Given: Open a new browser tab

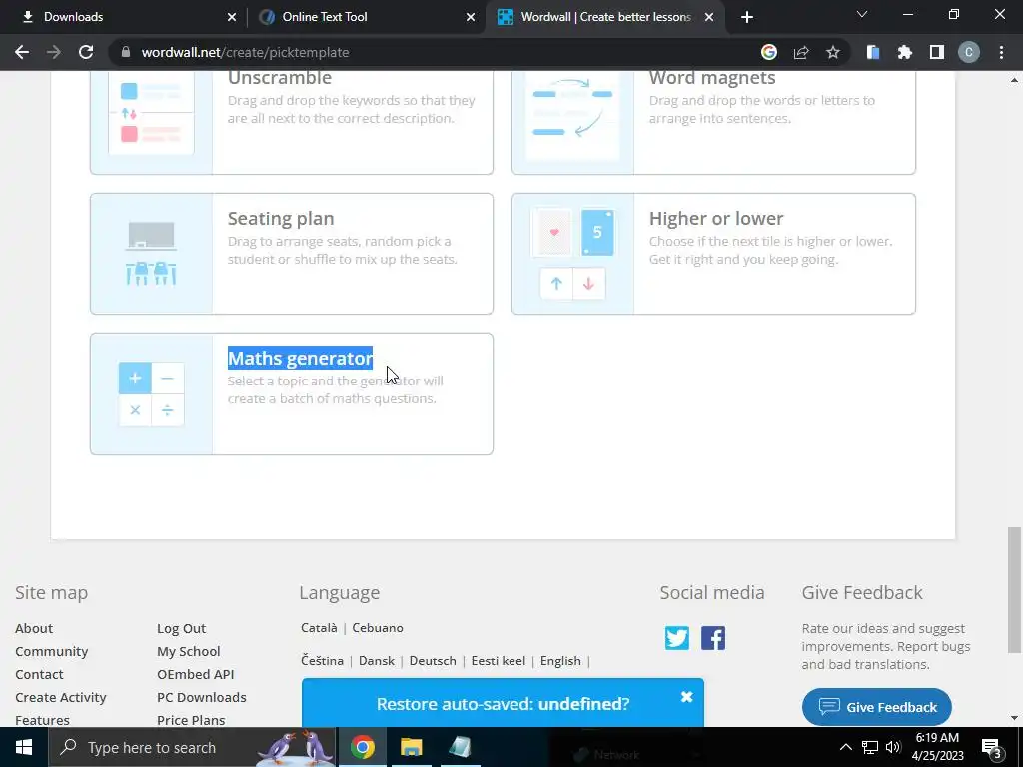Looking at the screenshot, I should point(747,17).
